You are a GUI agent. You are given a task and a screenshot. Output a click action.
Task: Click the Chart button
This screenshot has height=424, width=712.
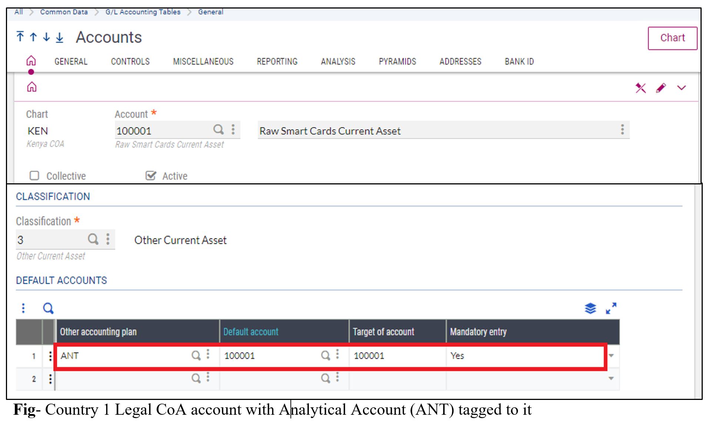tap(672, 37)
